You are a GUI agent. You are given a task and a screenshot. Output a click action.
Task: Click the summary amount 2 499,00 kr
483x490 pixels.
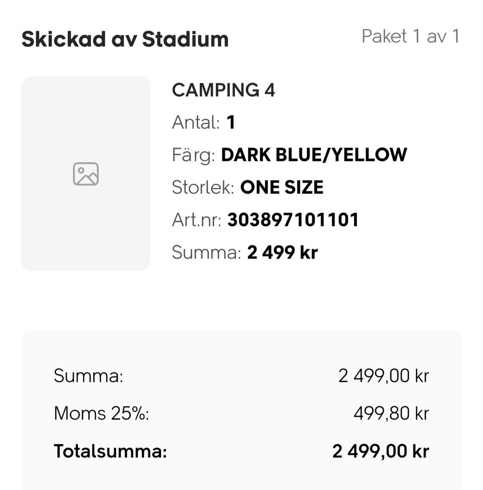[x=383, y=376]
